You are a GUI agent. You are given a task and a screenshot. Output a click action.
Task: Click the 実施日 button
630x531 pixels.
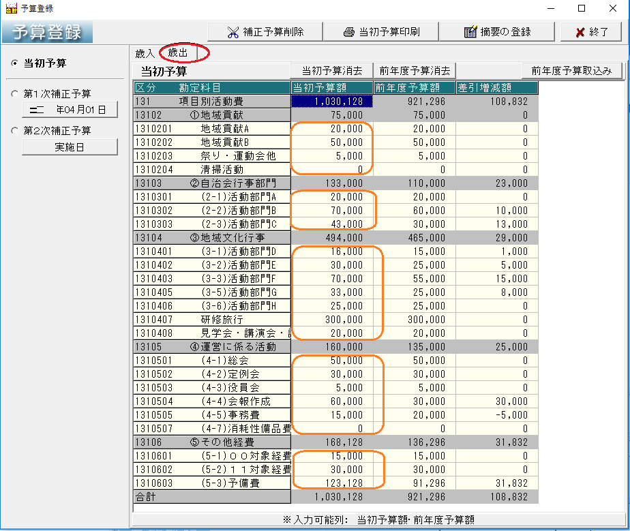(x=70, y=147)
